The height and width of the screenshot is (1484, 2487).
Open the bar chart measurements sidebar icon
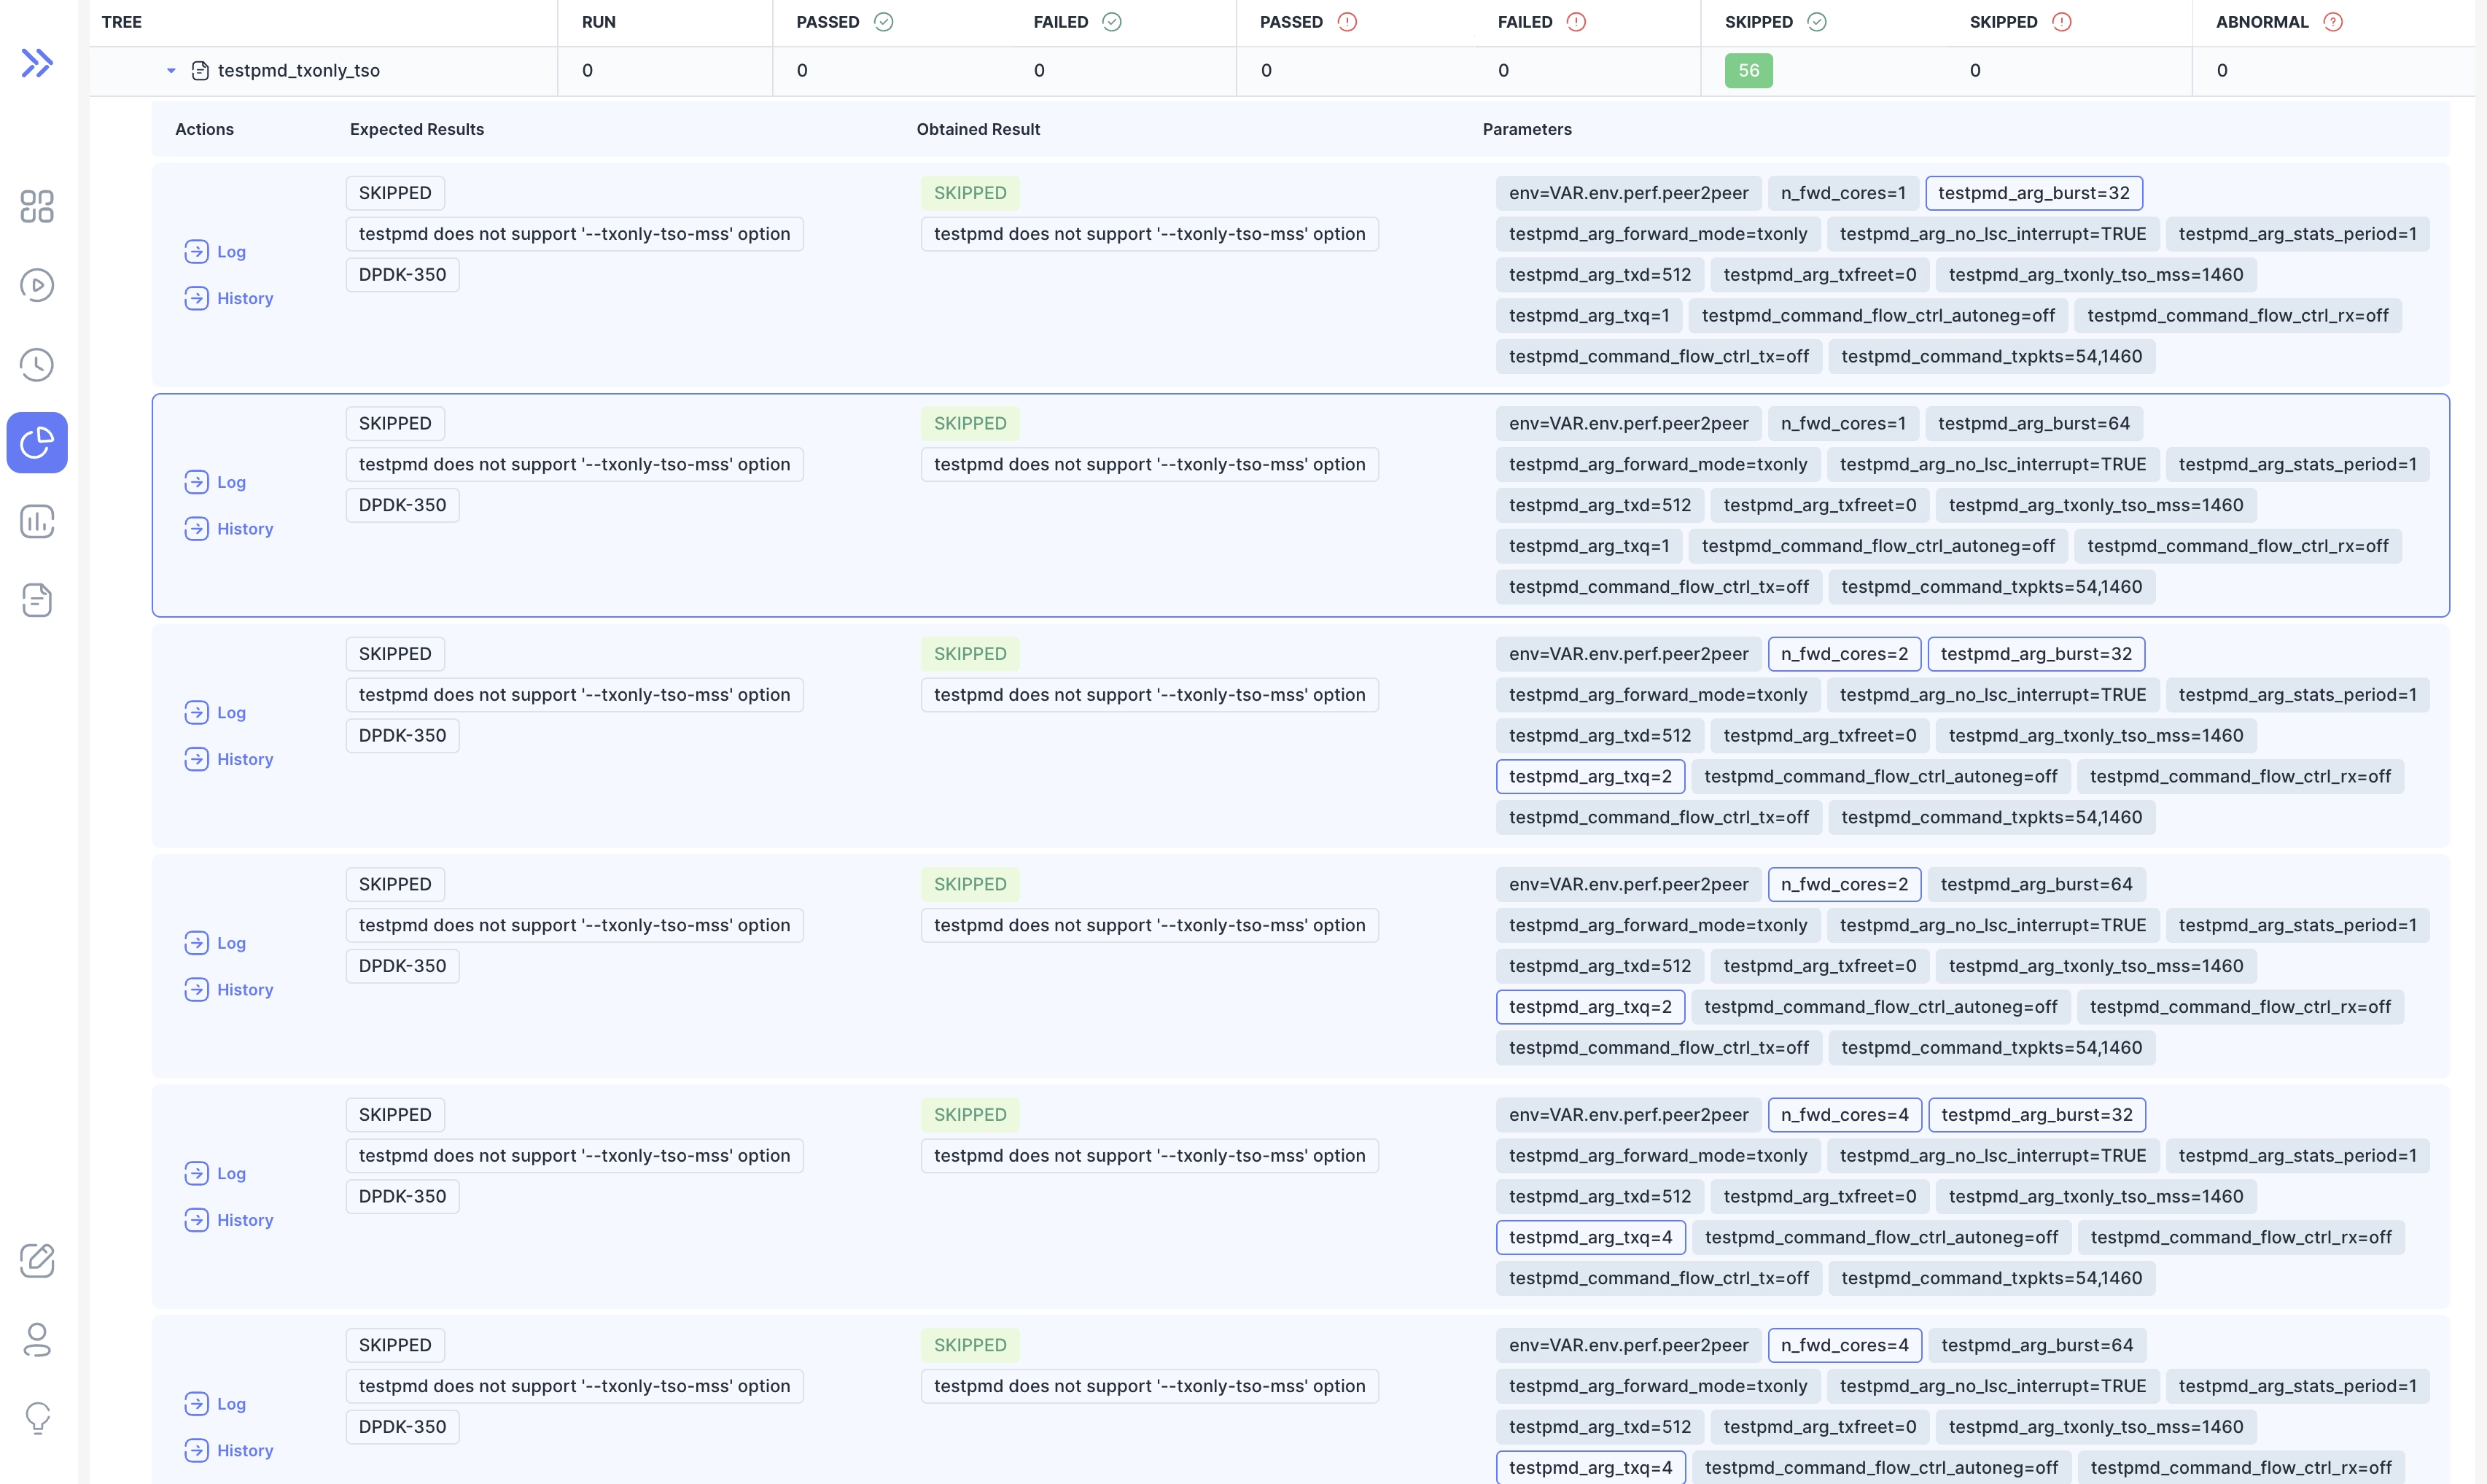(x=37, y=521)
